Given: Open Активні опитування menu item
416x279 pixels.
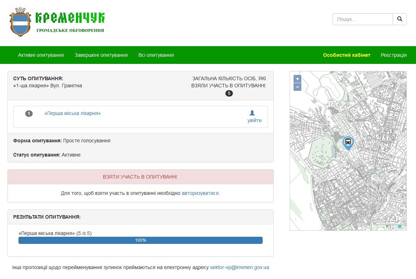Looking at the screenshot, I should [41, 55].
